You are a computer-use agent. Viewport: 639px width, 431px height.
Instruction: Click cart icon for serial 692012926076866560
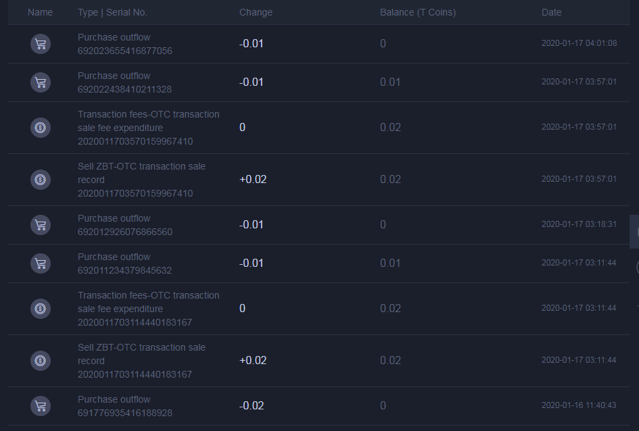pos(41,225)
